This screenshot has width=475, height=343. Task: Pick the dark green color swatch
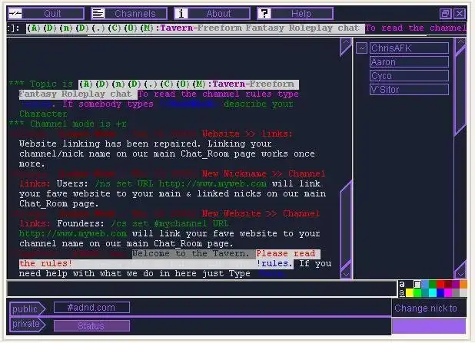point(433,284)
